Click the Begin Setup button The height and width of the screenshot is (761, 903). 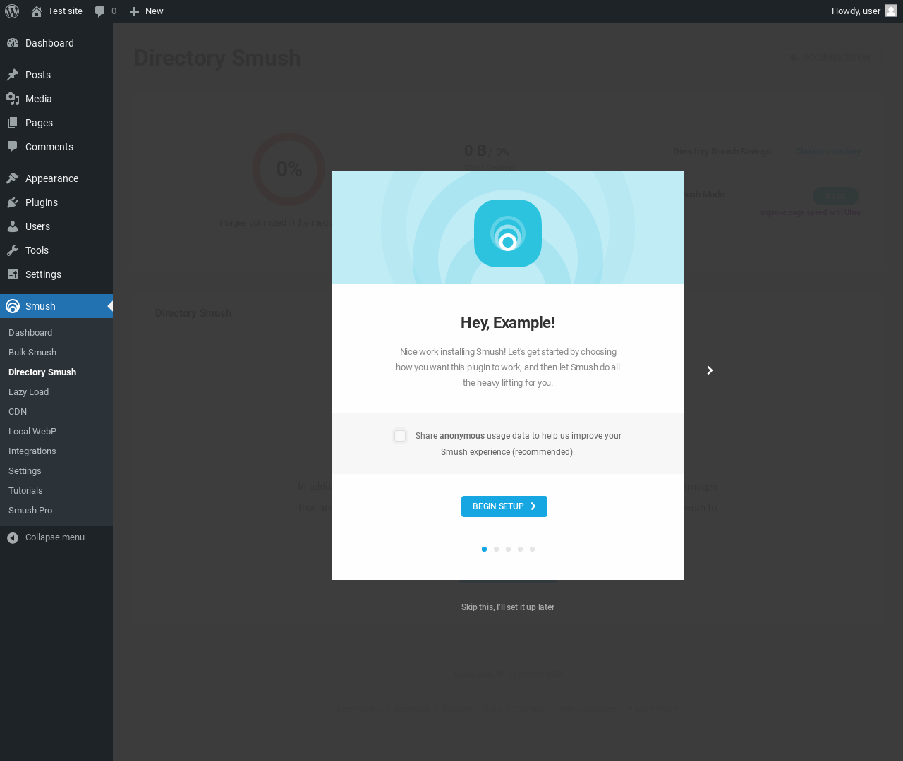pos(504,506)
